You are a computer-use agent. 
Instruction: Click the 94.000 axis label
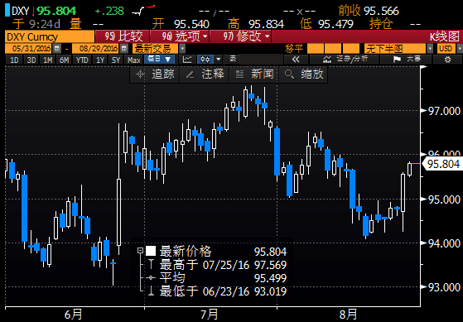coord(444,243)
